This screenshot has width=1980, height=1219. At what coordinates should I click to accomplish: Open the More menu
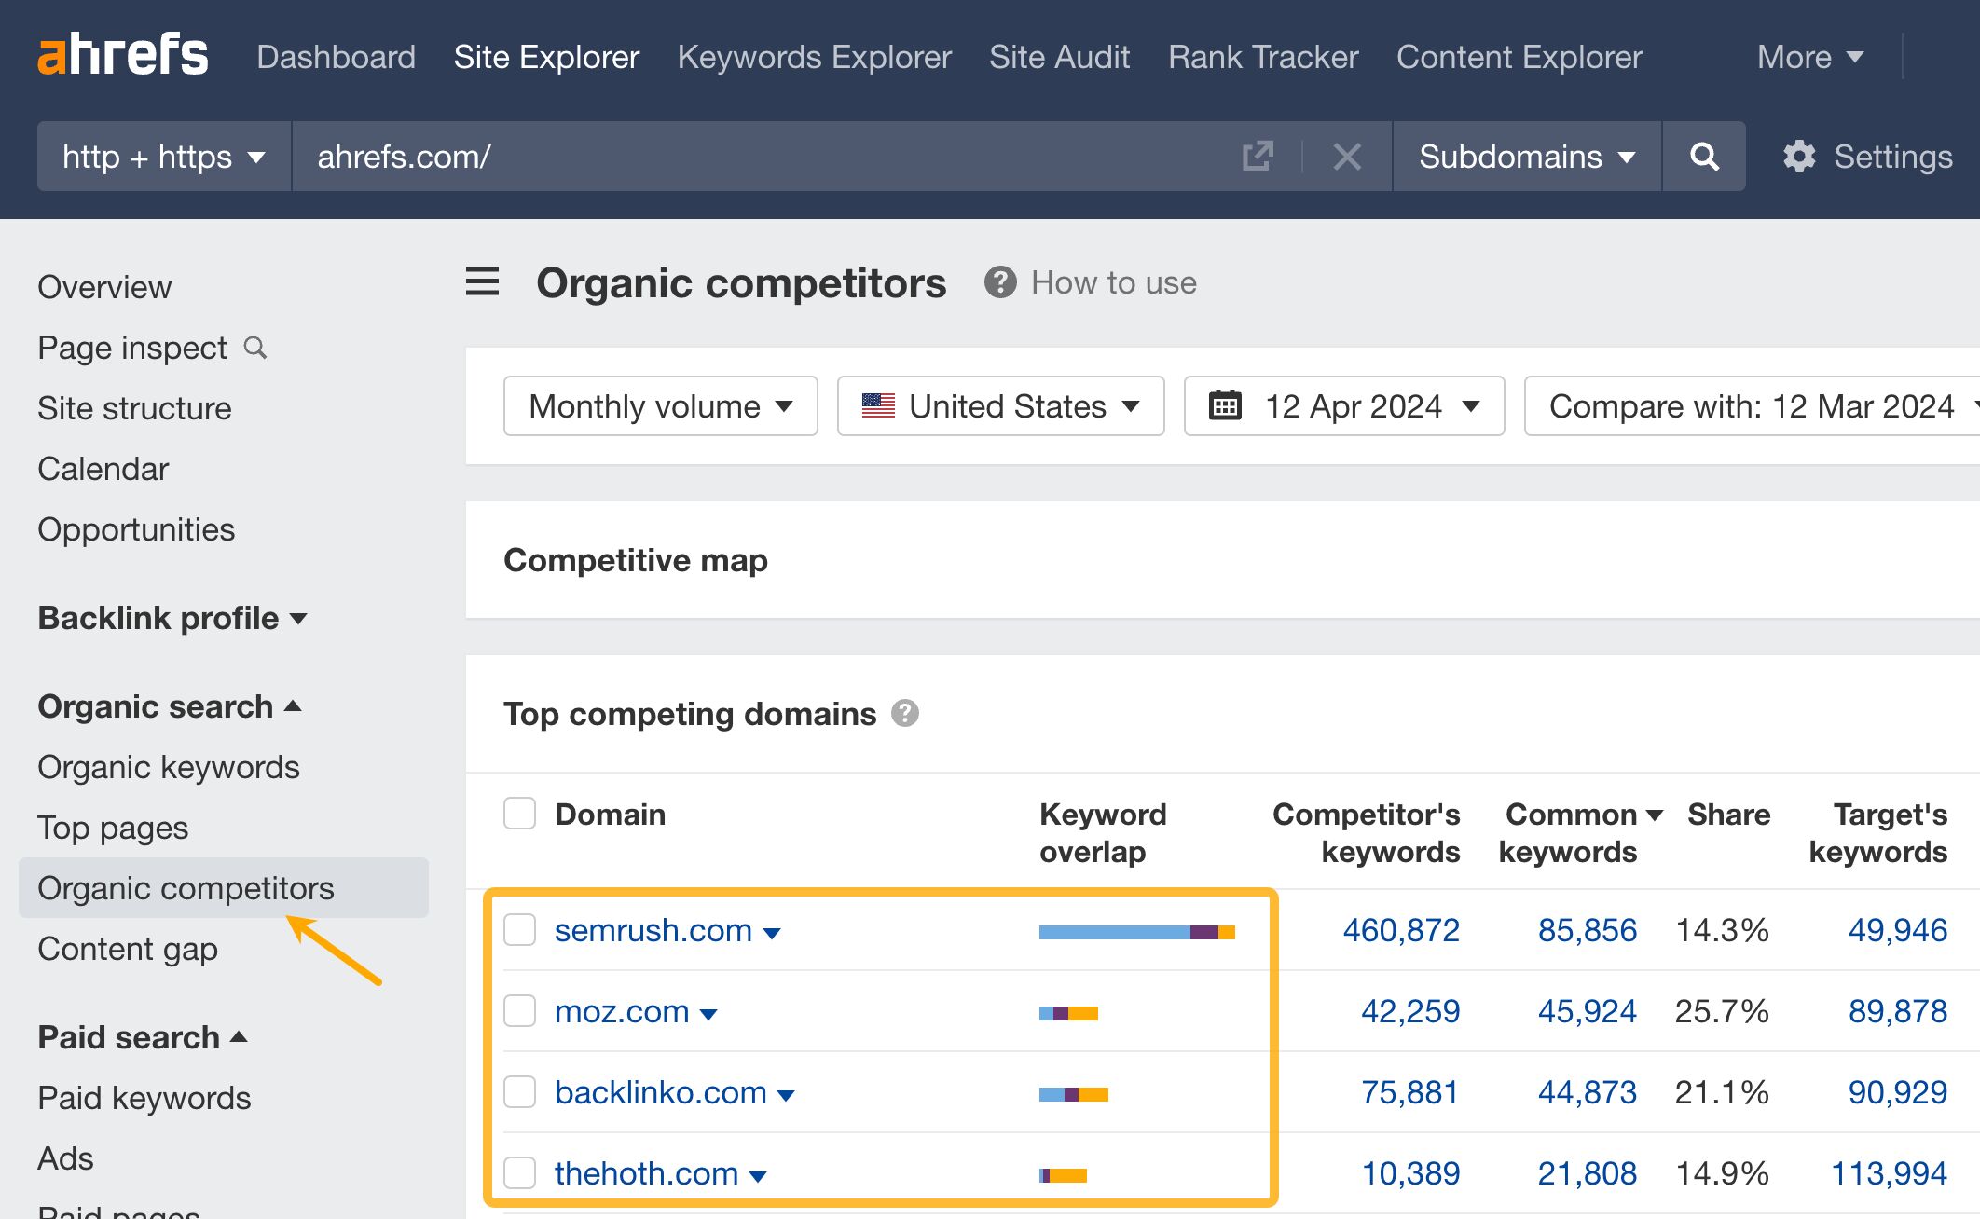[x=1808, y=56]
